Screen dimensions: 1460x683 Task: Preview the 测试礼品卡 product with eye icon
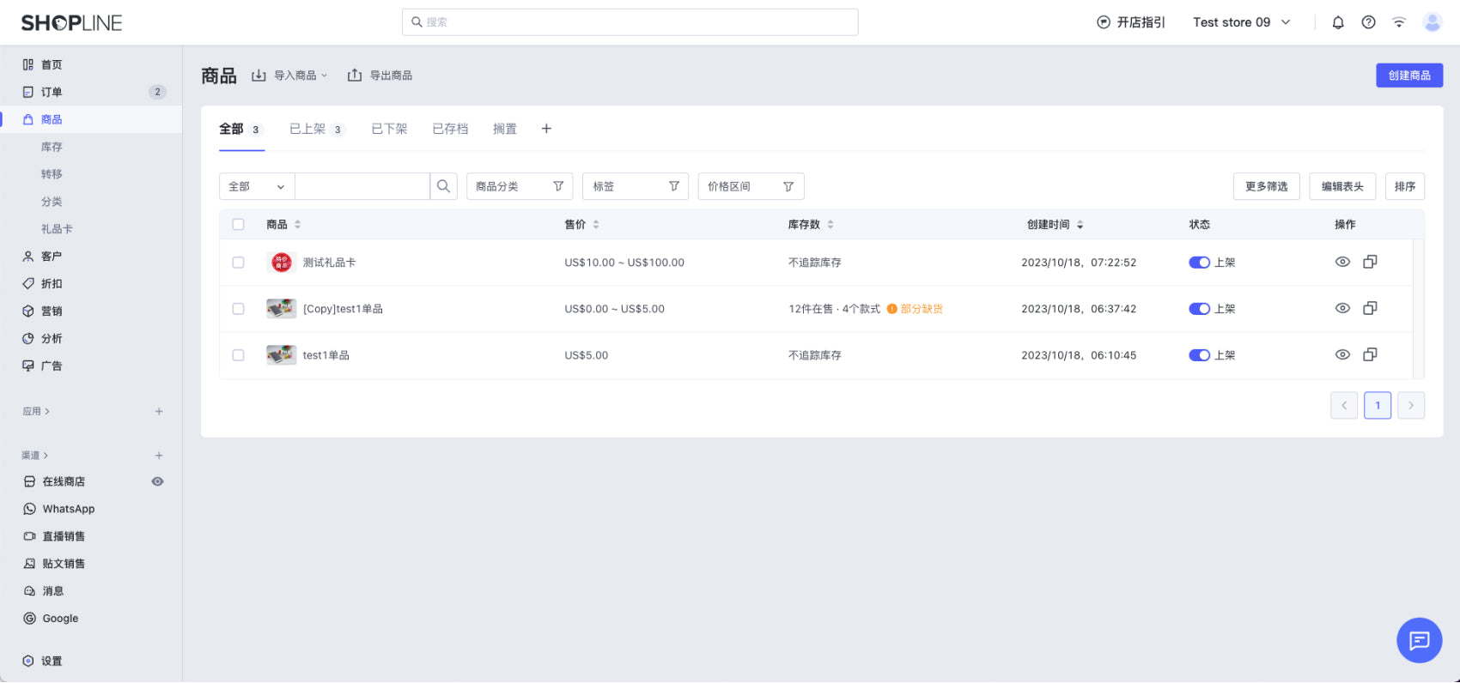pos(1342,262)
